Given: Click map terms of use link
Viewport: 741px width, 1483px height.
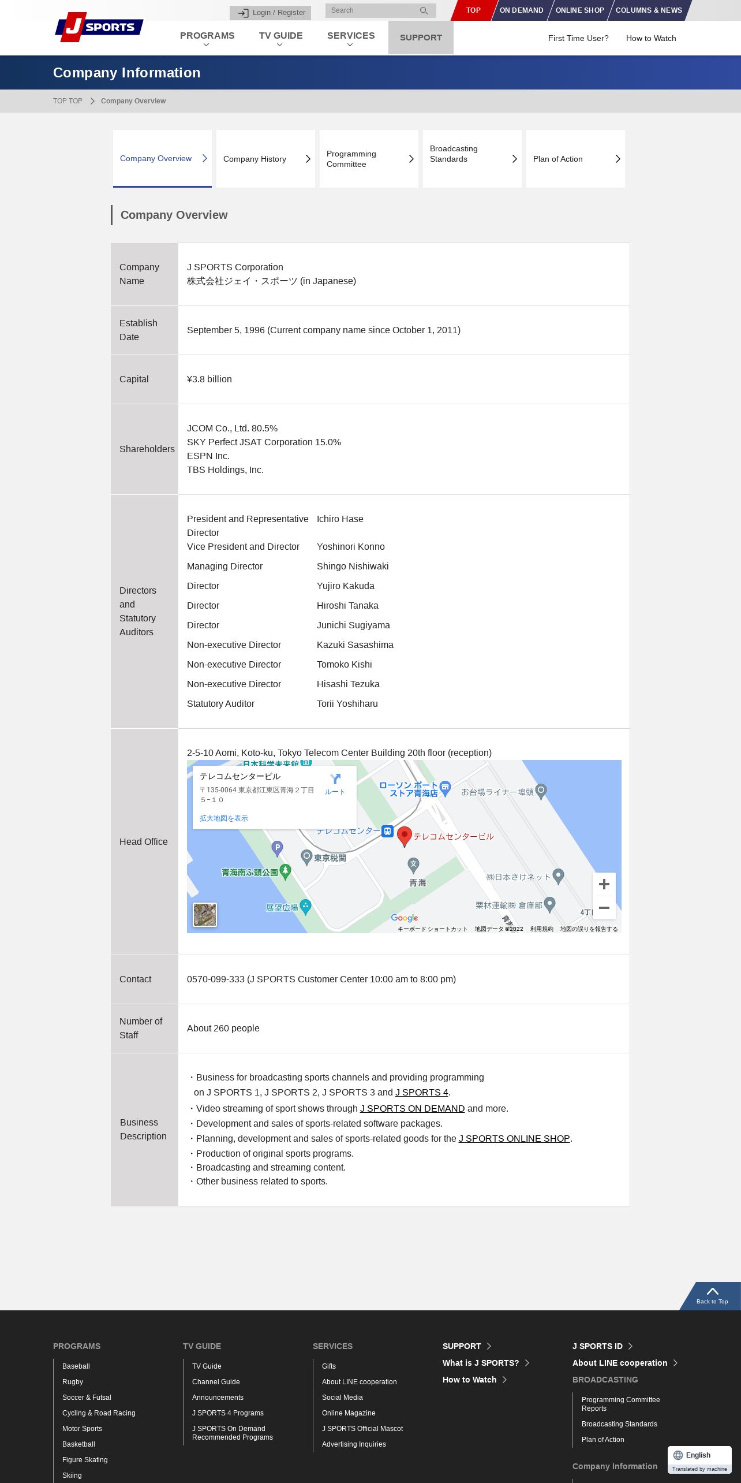Looking at the screenshot, I should click(x=541, y=929).
